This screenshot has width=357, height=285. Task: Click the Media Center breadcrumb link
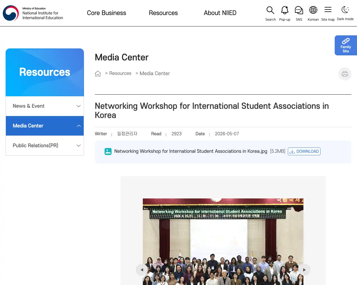click(155, 73)
